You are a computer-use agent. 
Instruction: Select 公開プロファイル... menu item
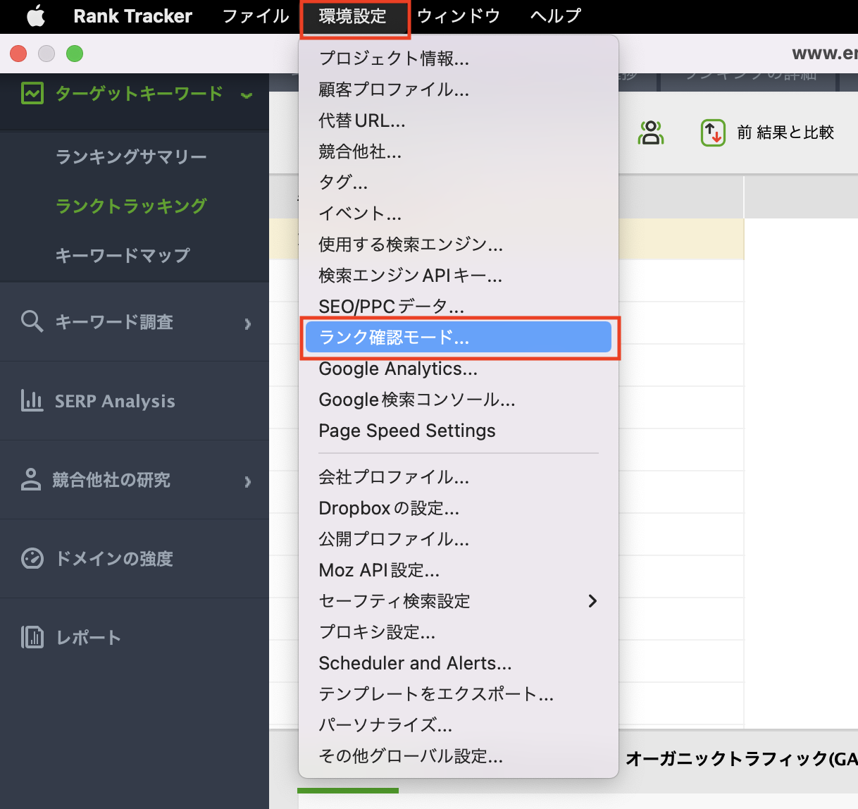pos(459,539)
